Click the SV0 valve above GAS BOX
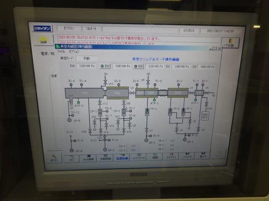Screen dimensions: 269x201 click(206, 104)
